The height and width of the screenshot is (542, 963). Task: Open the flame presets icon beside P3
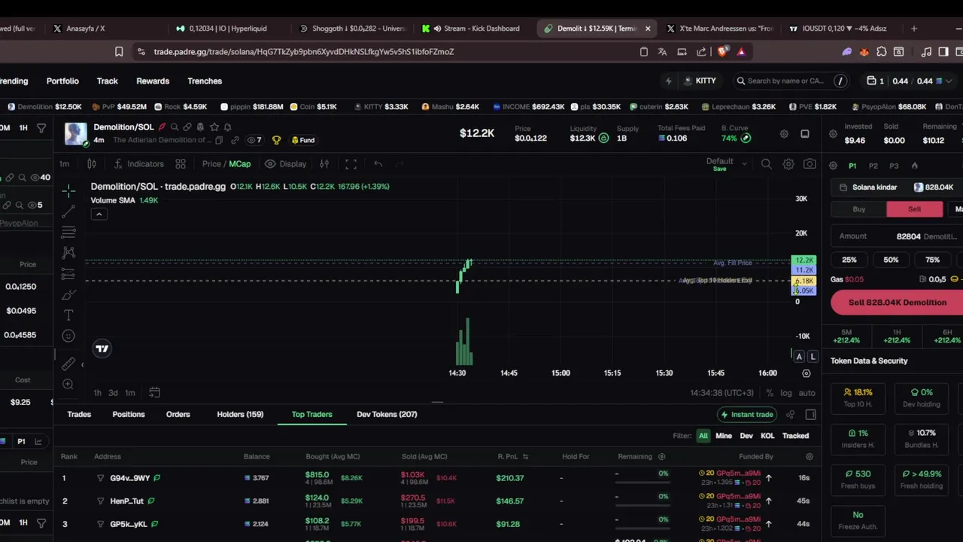tap(915, 166)
